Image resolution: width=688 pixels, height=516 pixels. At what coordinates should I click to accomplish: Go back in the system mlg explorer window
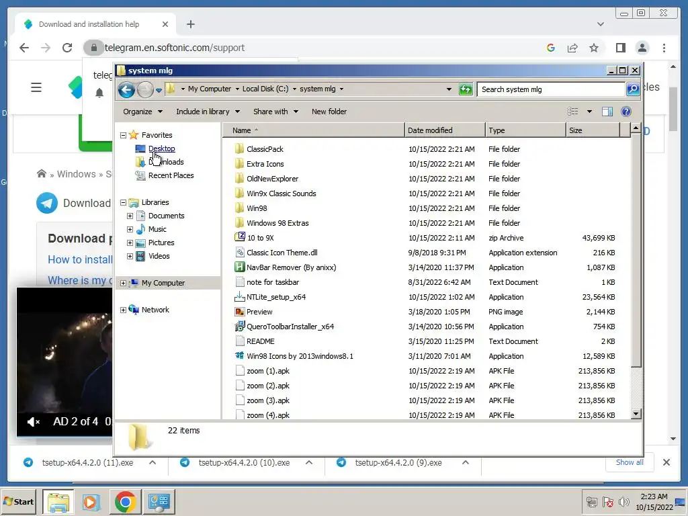126,90
